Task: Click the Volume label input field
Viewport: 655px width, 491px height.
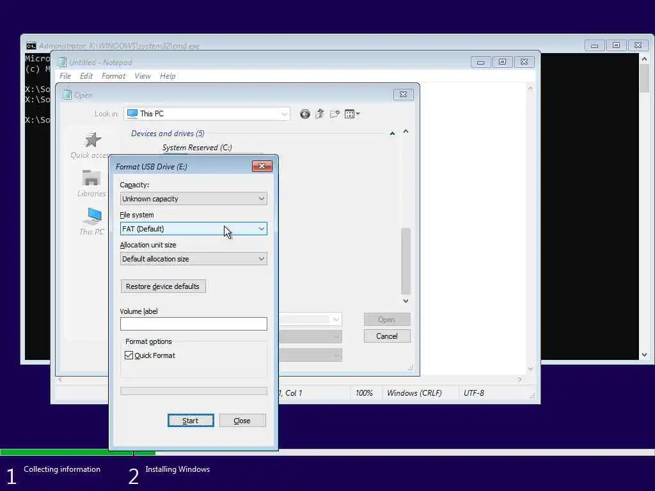Action: tap(193, 324)
